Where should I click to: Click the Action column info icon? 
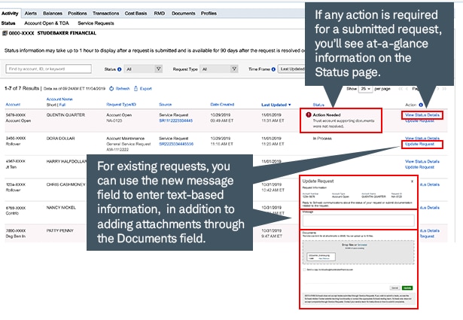point(421,105)
